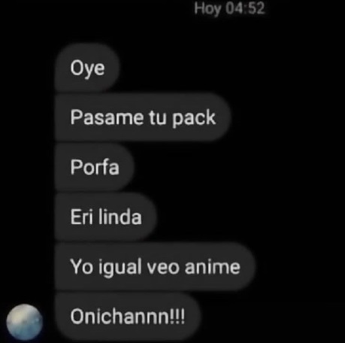Tap the "Onichannn!!!" message bubble
Image resolution: width=345 pixels, height=343 pixels.
point(127,317)
